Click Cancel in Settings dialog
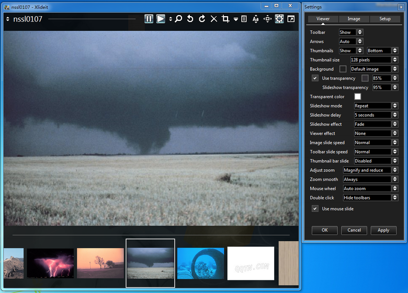408x293 pixels. (x=354, y=230)
